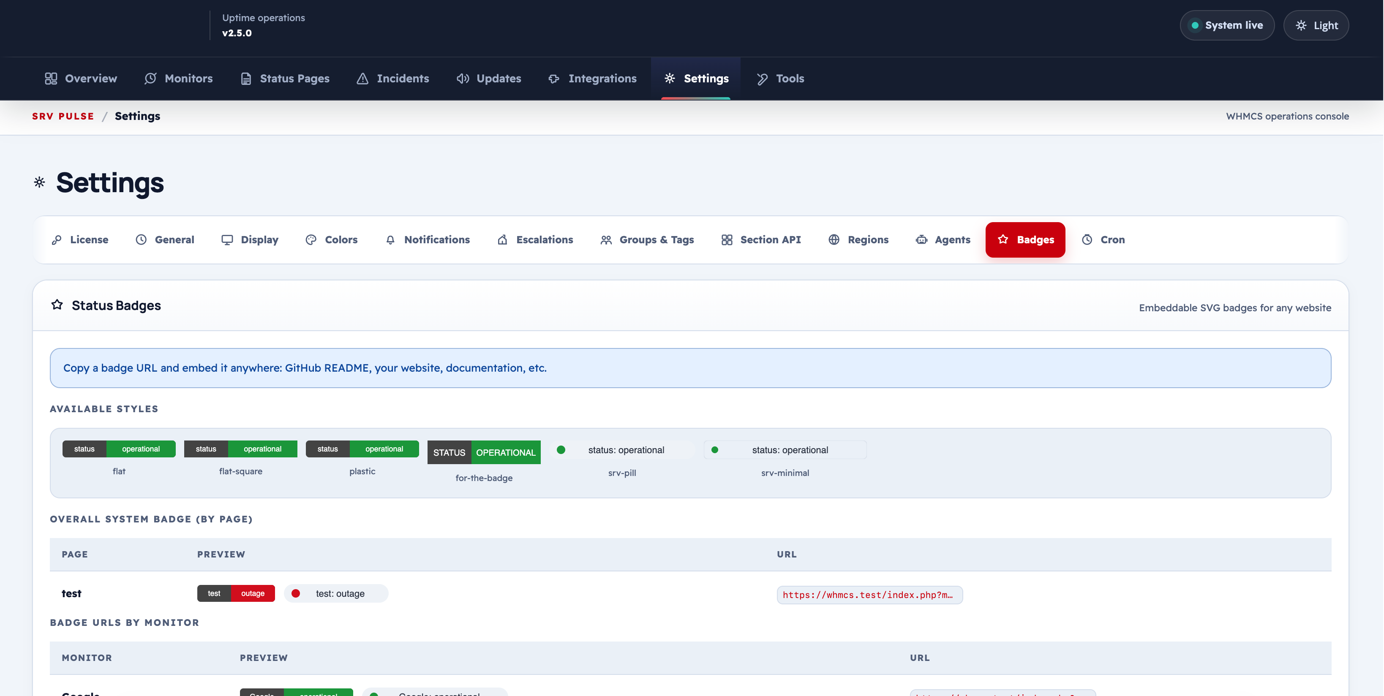
Task: Click the Integrations puzzle icon
Action: [554, 79]
